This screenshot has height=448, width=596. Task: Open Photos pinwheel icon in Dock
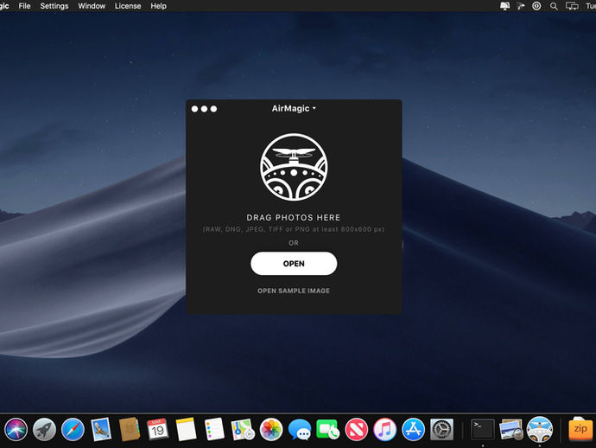click(x=271, y=429)
